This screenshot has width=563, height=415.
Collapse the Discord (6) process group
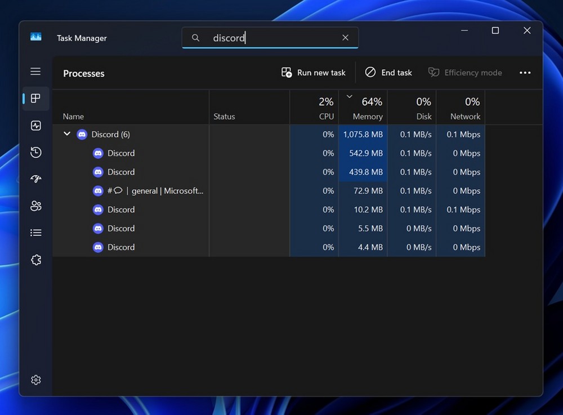67,134
